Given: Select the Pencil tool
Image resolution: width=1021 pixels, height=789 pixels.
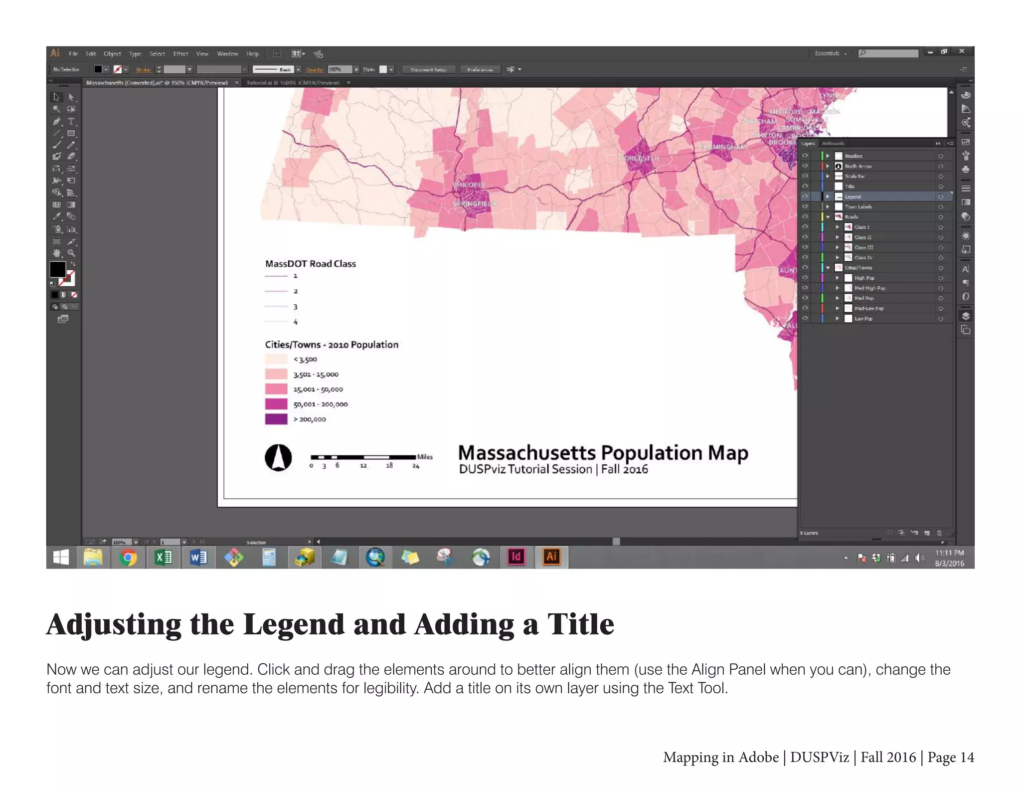Looking at the screenshot, I should tap(71, 145).
